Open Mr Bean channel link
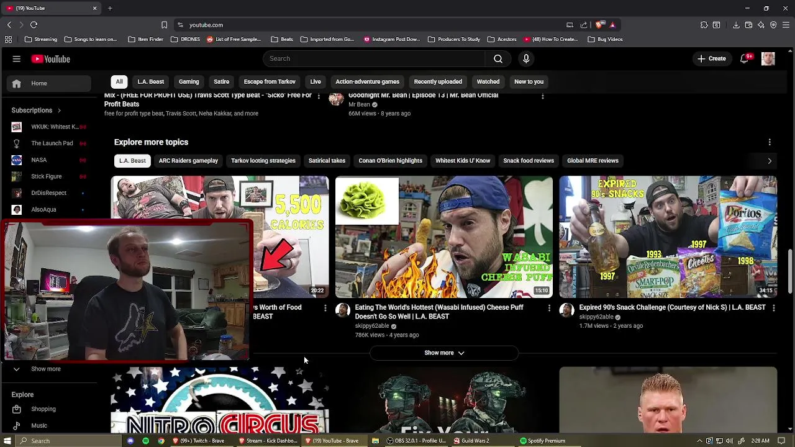Image resolution: width=795 pixels, height=447 pixels. (359, 105)
